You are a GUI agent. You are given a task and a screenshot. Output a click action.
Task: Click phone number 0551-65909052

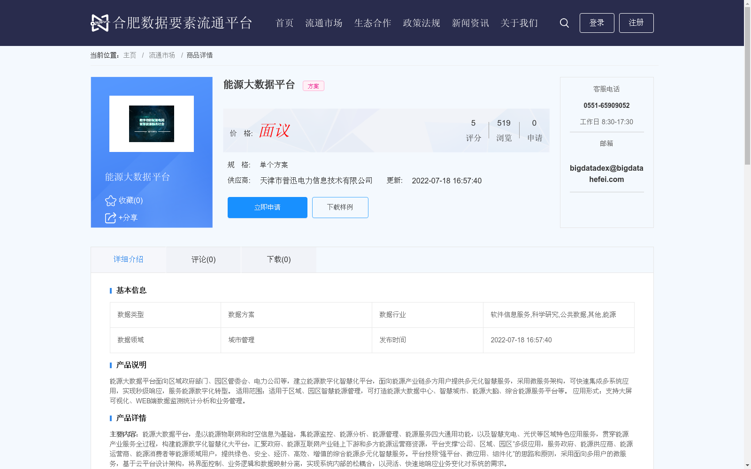coord(606,106)
